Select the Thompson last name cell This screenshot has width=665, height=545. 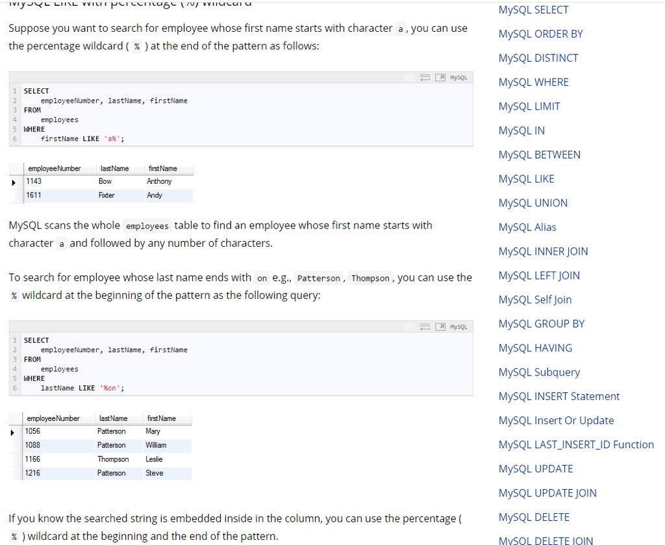pyautogui.click(x=113, y=459)
